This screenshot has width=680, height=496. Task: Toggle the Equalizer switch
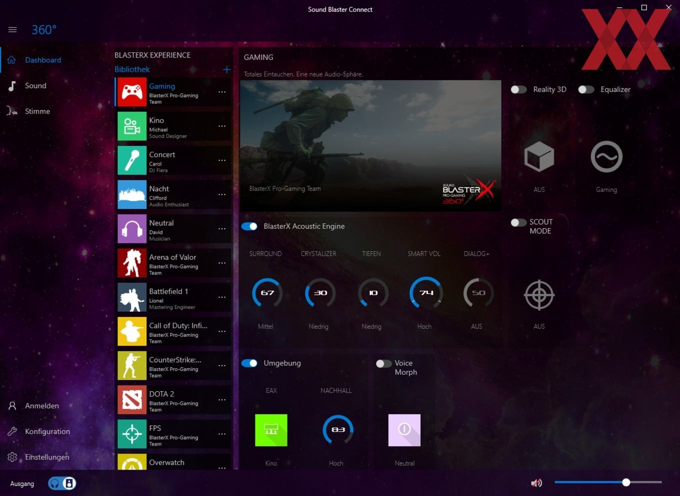click(x=586, y=89)
